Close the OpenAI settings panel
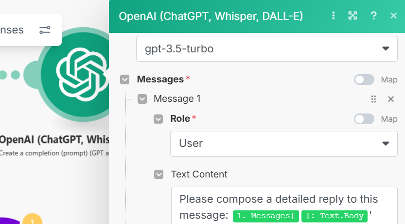The width and height of the screenshot is (405, 224). [x=394, y=16]
